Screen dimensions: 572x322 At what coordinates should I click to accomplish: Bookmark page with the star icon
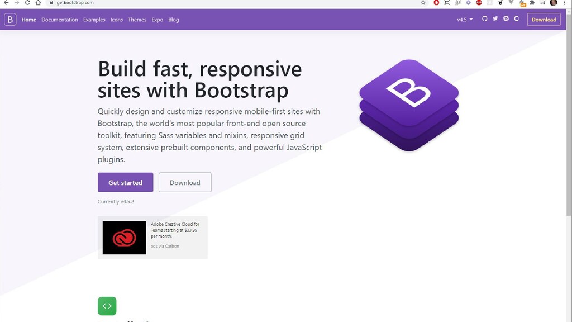(x=423, y=3)
